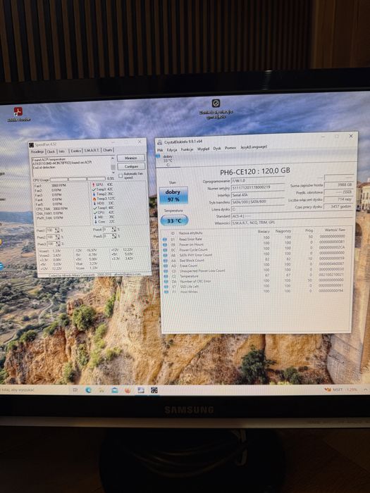Click the Erase Count status icon
The width and height of the screenshot is (370, 493).
(165, 266)
